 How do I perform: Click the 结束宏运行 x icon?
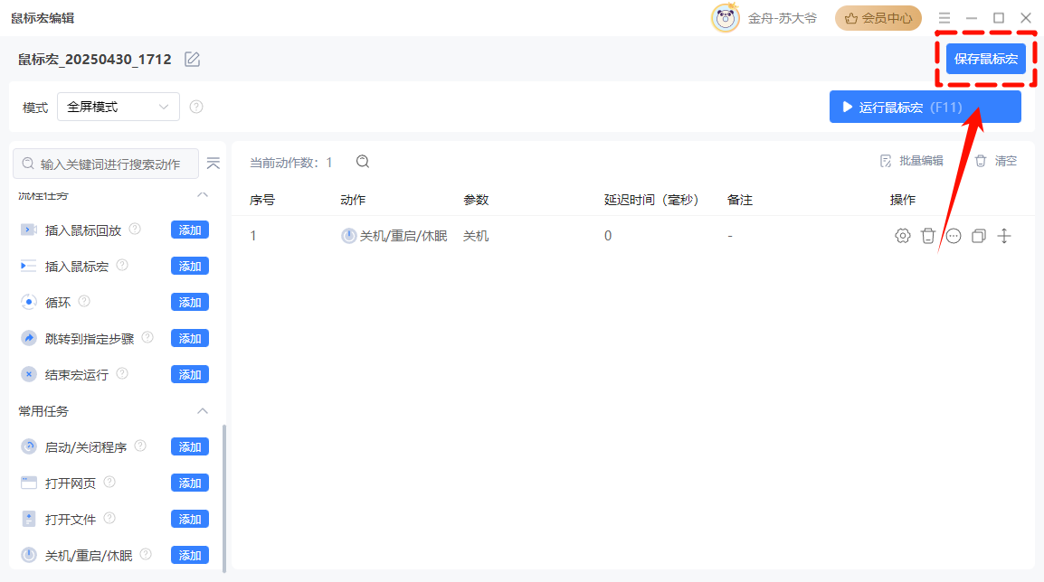(29, 374)
